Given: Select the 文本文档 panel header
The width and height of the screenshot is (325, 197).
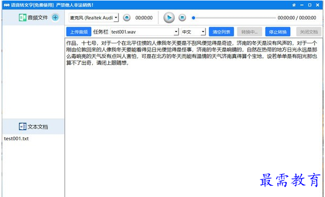Looking at the screenshot, I should pyautogui.click(x=33, y=126).
